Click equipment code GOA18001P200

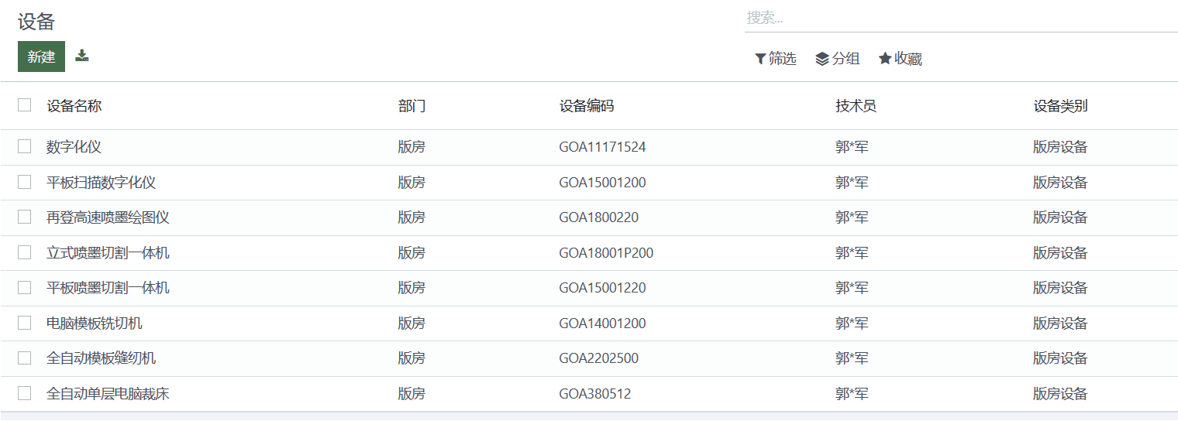click(606, 253)
